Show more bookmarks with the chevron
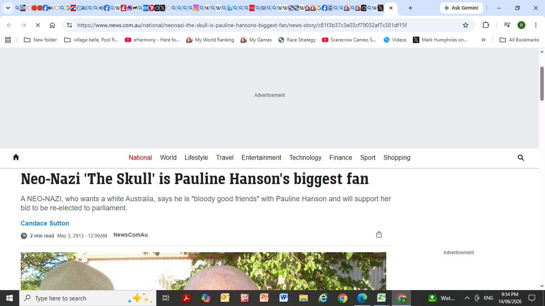This screenshot has height=306, width=545. (x=483, y=40)
